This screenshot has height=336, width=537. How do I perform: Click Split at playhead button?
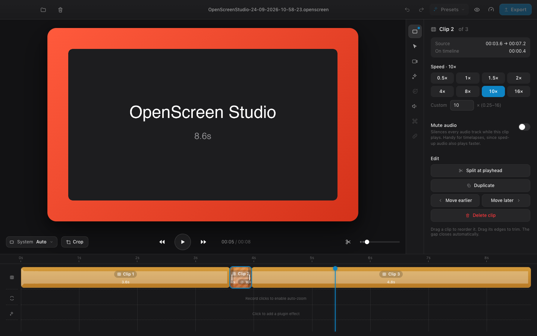[480, 171]
